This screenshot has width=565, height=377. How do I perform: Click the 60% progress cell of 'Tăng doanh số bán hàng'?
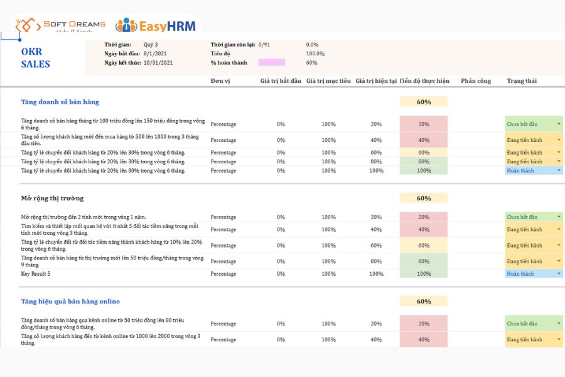tap(424, 102)
